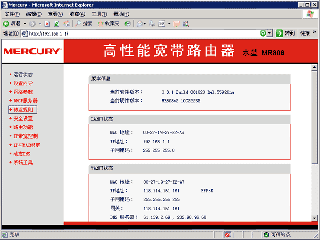Click WAN subnet mask 255.255.255.255
This screenshot has height=240, width=320.
(x=162, y=199)
